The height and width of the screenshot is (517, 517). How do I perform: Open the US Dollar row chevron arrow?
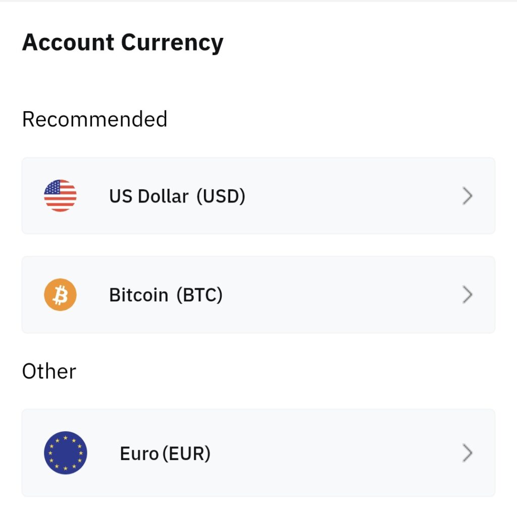click(468, 196)
